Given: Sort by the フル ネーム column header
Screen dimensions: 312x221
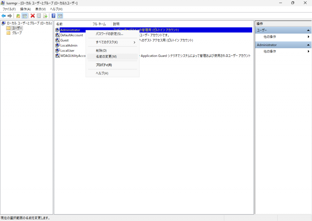Looking at the screenshot, I should tap(101, 24).
